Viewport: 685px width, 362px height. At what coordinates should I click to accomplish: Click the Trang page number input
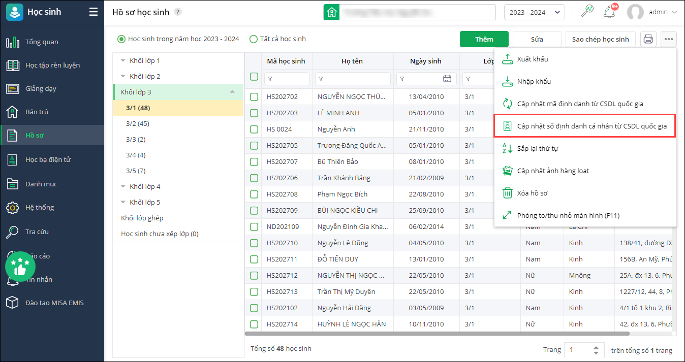pyautogui.click(x=579, y=350)
